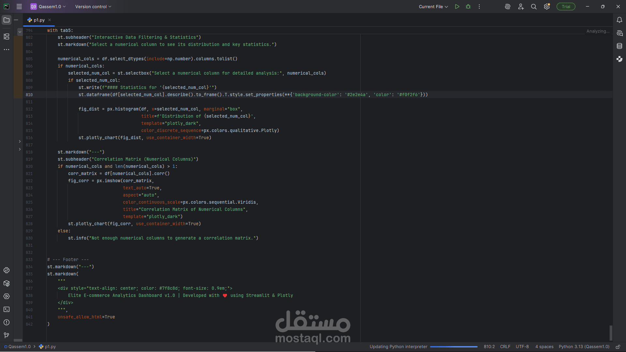Viewport: 626px width, 352px height.
Task: Change the 4 spaces indent setting
Action: point(544,347)
